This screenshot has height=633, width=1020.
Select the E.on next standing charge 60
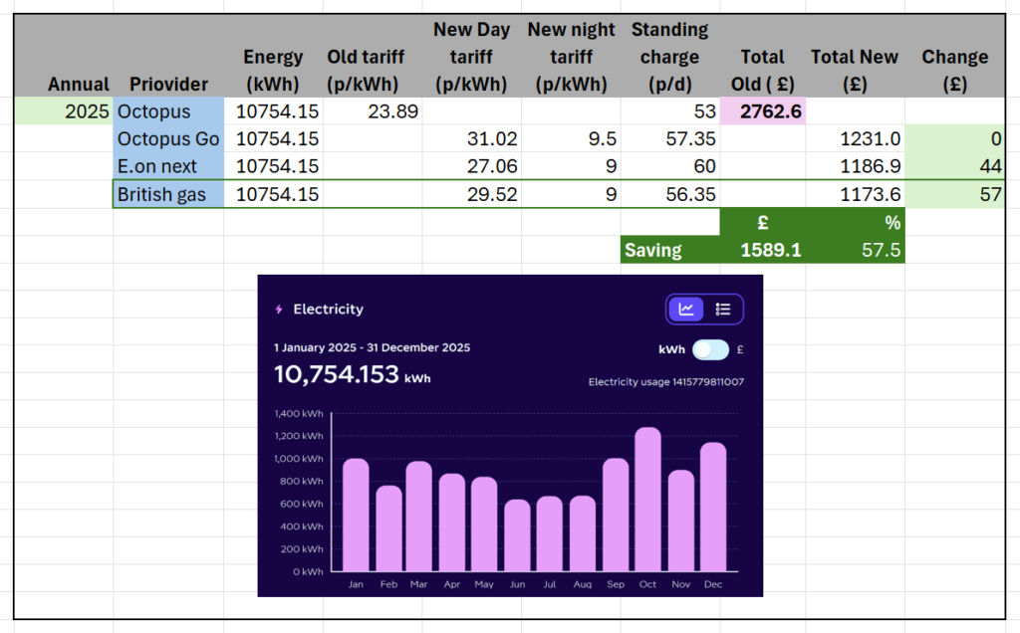670,166
